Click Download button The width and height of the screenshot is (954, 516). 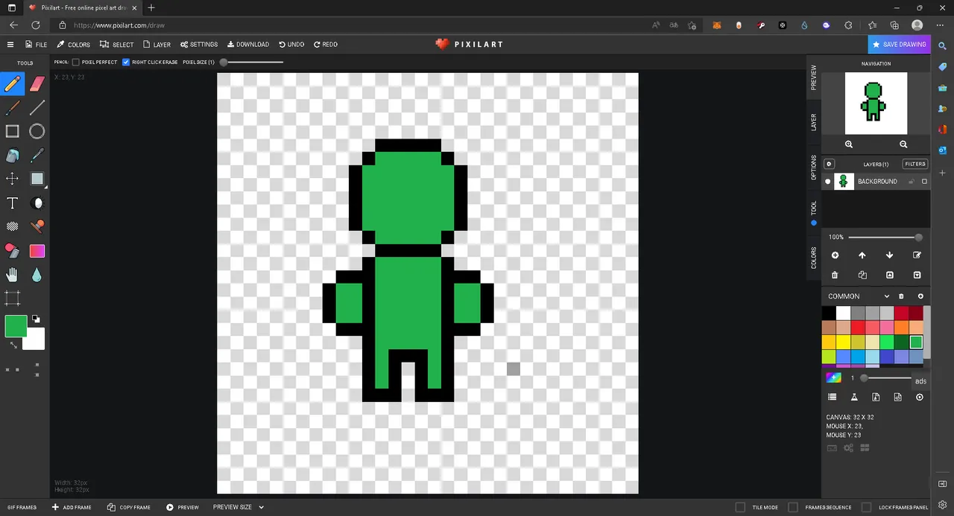(248, 45)
